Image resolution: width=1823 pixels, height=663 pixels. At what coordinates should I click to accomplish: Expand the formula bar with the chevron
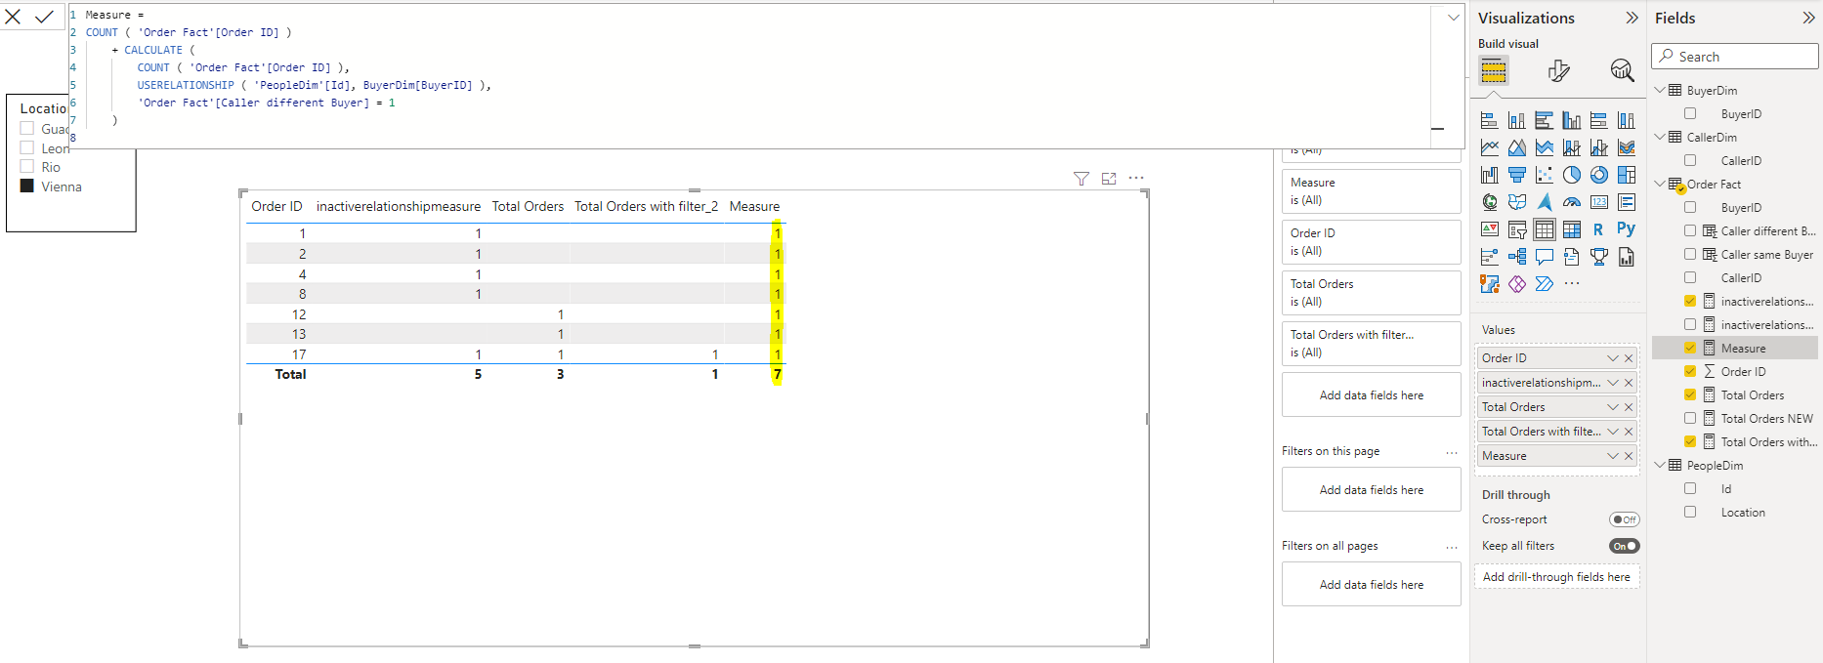(x=1453, y=18)
